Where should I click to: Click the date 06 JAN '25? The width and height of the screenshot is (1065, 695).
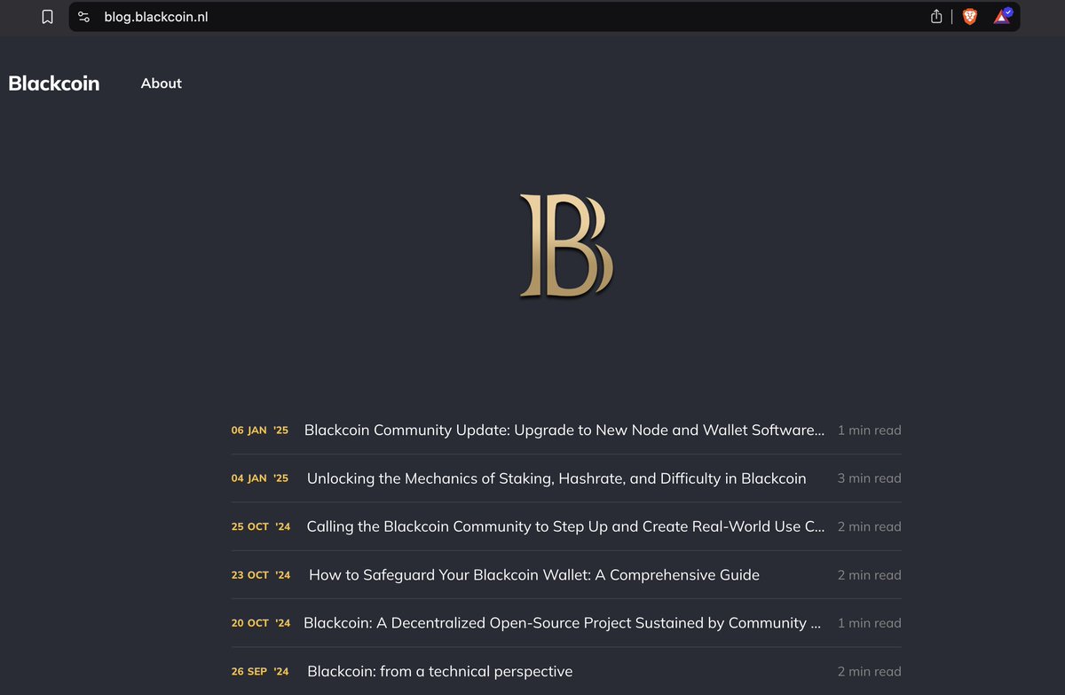tap(260, 430)
